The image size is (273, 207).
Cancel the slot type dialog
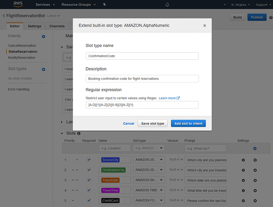point(129,124)
